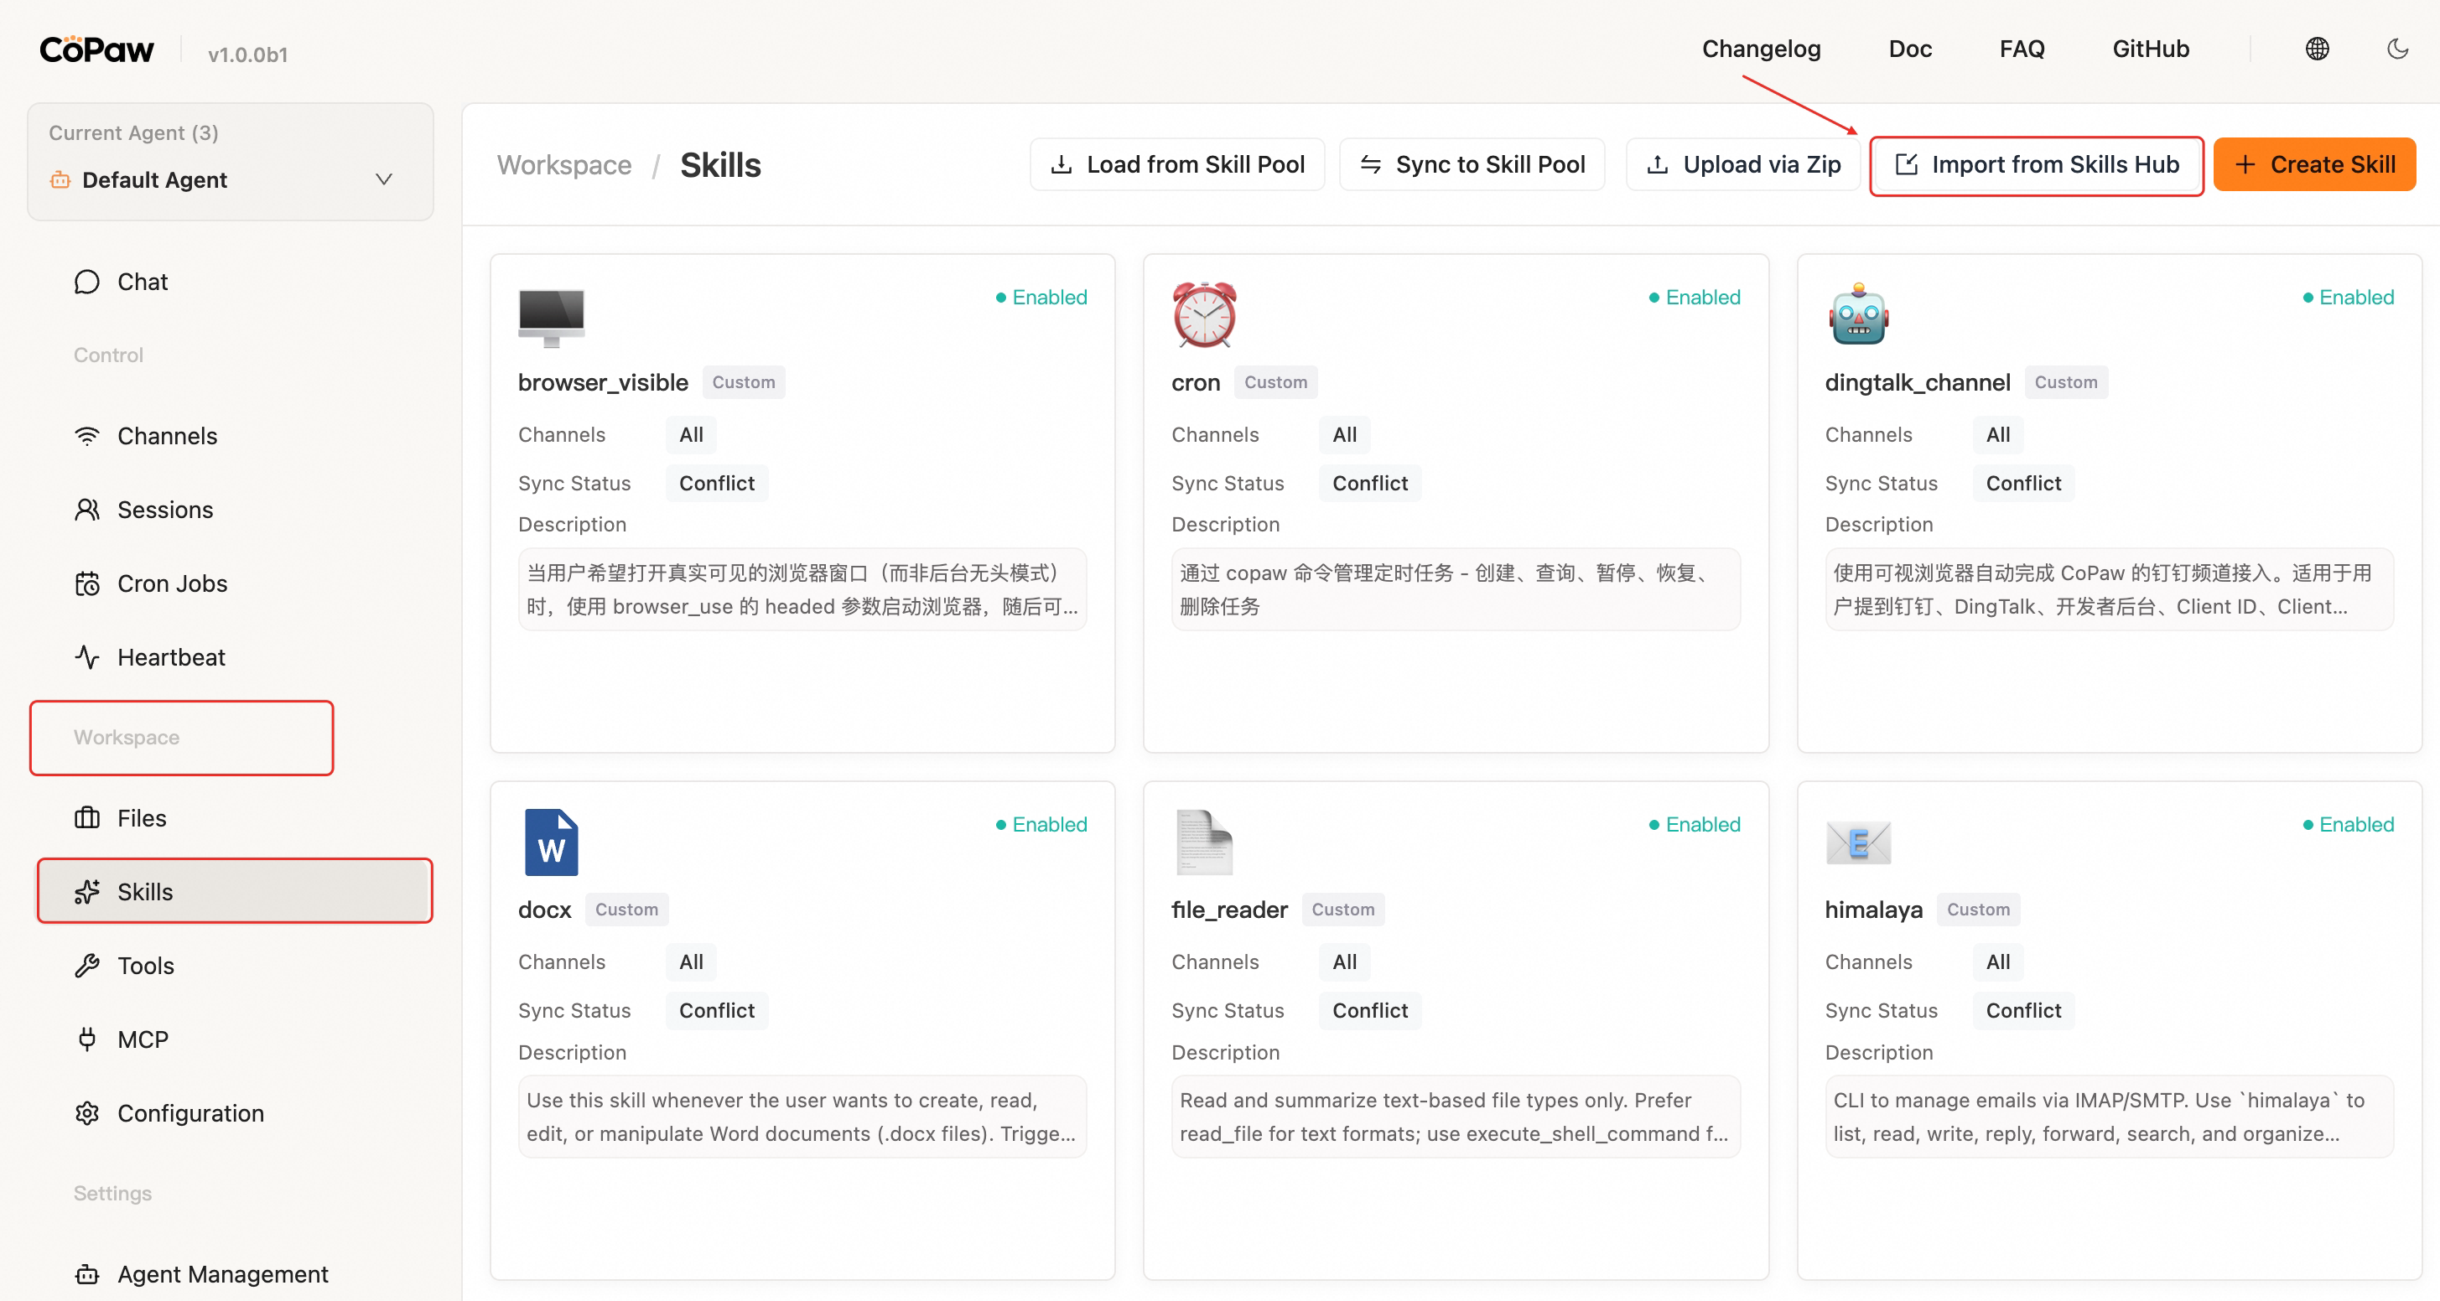Click the Sessions people icon
Viewport: 2440px width, 1301px height.
[87, 511]
